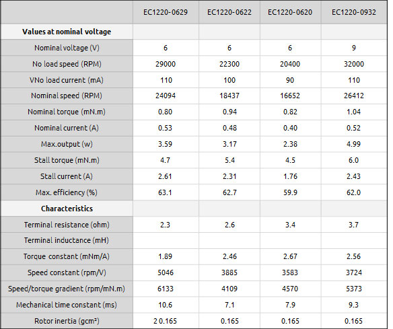Click the EC1220-0620 column header
This screenshot has height=329, width=393.
[290, 12]
